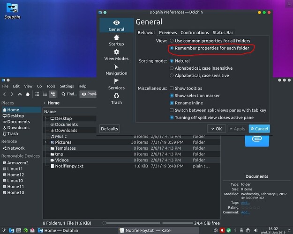Switch to the Confirmations tab
The width and height of the screenshot is (293, 234).
click(x=195, y=33)
